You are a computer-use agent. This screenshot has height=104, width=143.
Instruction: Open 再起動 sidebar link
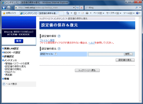pos(8,75)
